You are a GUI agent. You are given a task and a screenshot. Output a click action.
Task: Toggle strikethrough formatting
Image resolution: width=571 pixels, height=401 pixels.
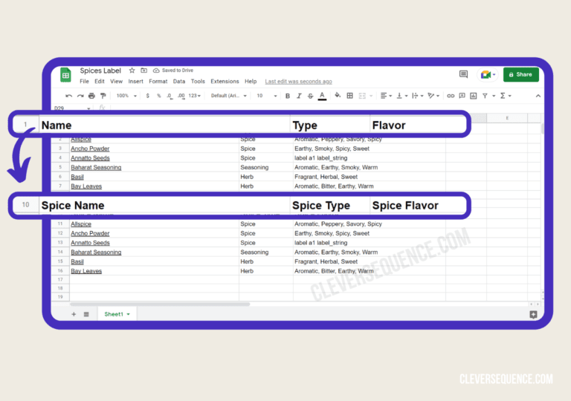pos(310,96)
